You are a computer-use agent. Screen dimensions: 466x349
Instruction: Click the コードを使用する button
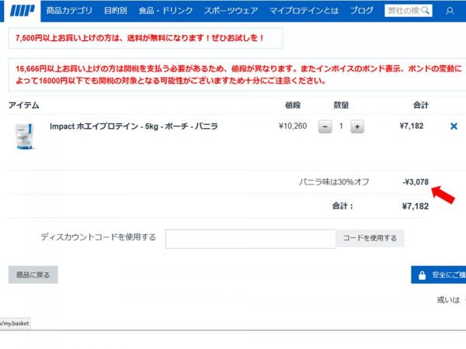click(x=370, y=238)
